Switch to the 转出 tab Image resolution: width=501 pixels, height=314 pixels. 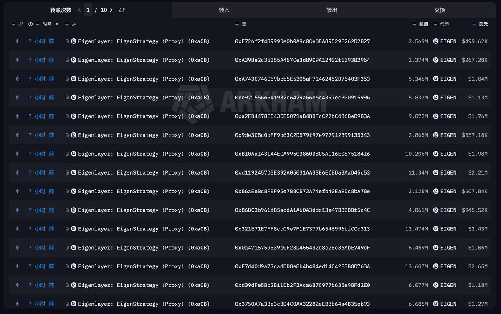click(x=332, y=10)
